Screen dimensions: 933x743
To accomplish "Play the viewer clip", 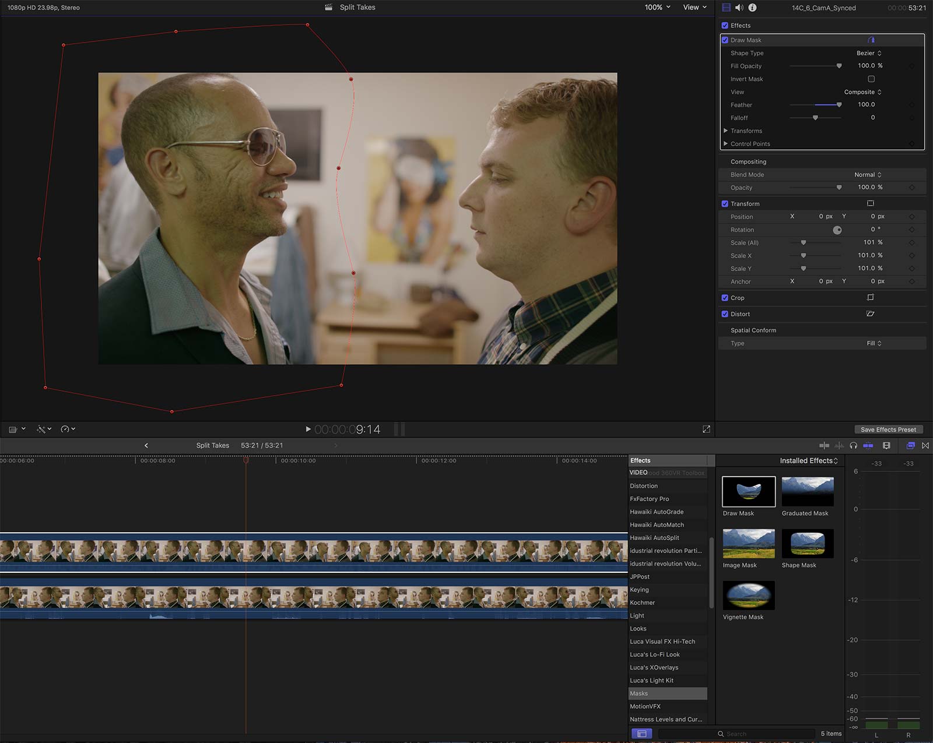I will (x=308, y=429).
